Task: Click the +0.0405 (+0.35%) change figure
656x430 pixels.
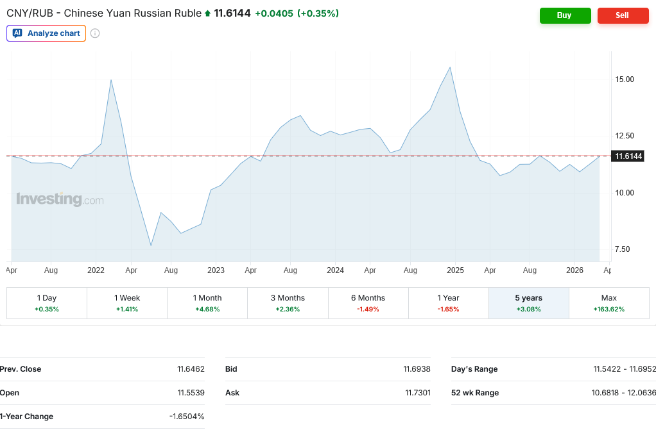Action: pyautogui.click(x=297, y=13)
